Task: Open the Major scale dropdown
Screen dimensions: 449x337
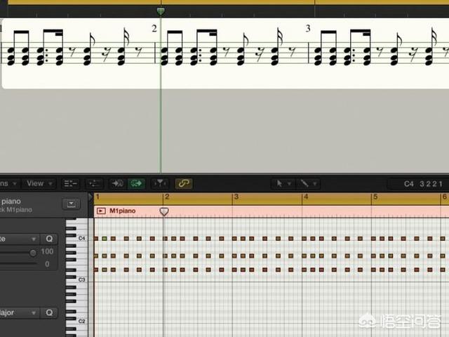Action: [18, 312]
